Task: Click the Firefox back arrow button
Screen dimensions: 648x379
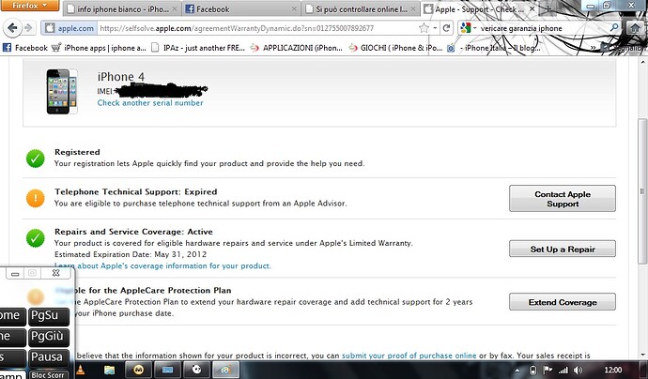Action: (12, 28)
